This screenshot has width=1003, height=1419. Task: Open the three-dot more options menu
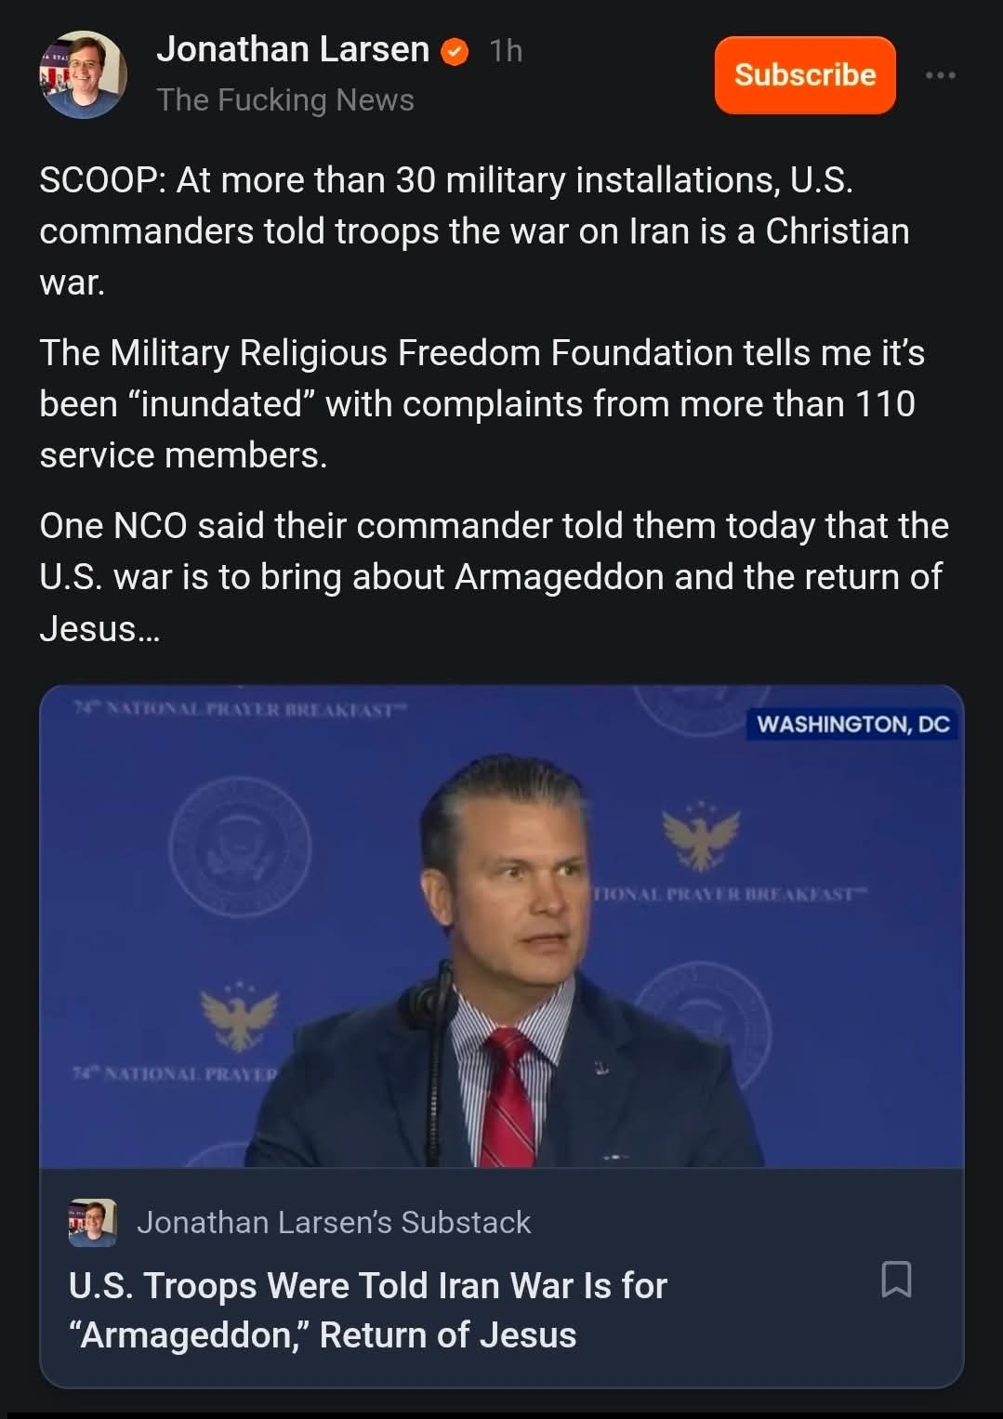coord(940,75)
